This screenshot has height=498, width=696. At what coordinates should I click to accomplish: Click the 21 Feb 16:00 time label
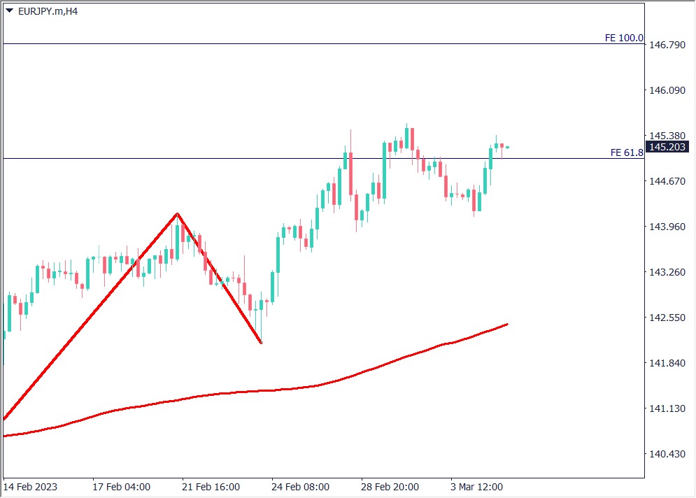(211, 487)
